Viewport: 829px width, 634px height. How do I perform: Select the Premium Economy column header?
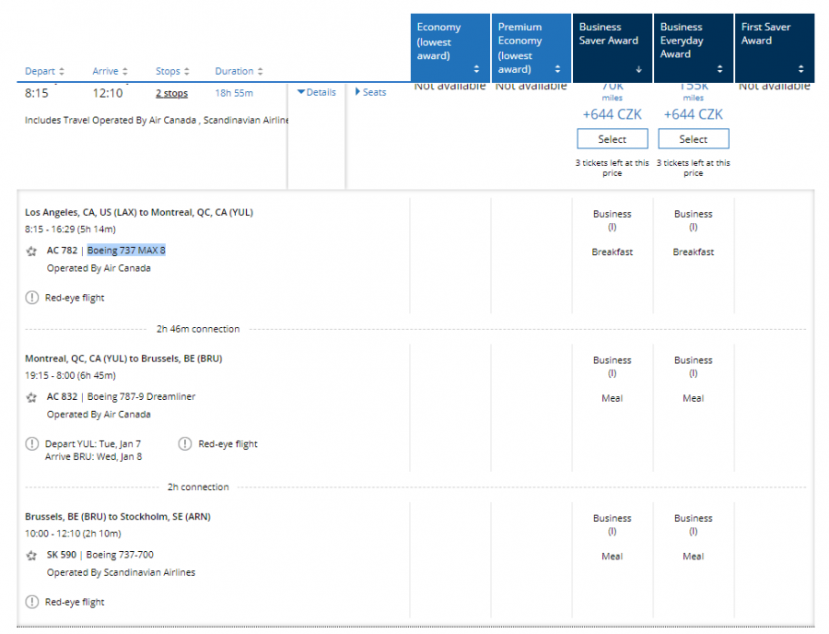pos(530,48)
